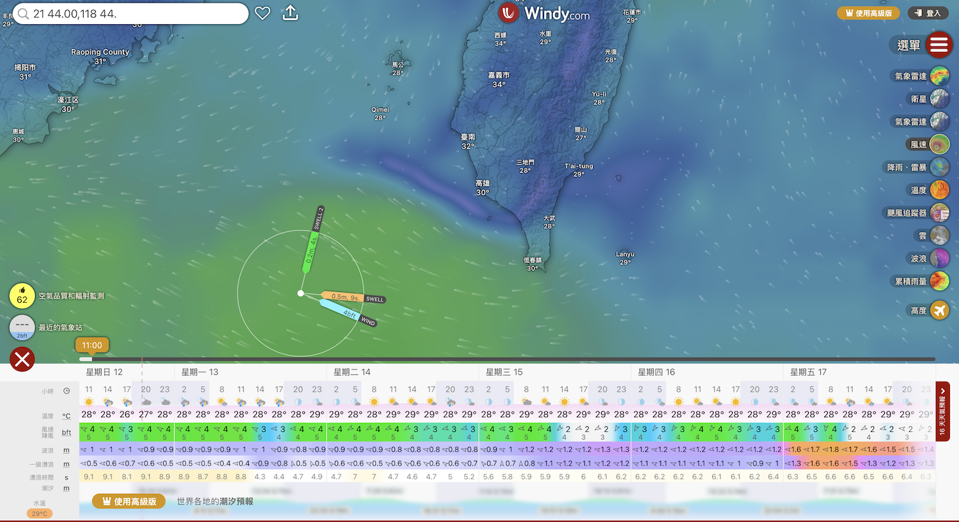Image resolution: width=959 pixels, height=522 pixels.
Task: Click the share upload icon
Action: point(290,13)
